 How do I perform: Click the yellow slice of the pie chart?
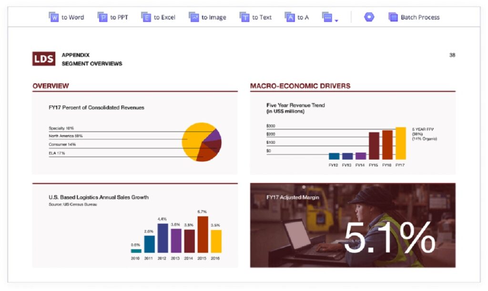point(192,140)
